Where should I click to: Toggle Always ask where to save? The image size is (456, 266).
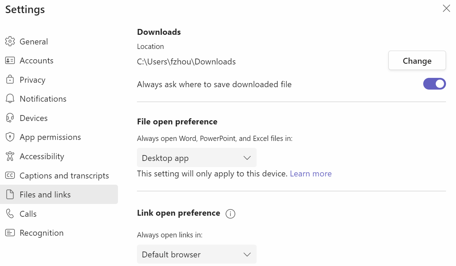(434, 84)
